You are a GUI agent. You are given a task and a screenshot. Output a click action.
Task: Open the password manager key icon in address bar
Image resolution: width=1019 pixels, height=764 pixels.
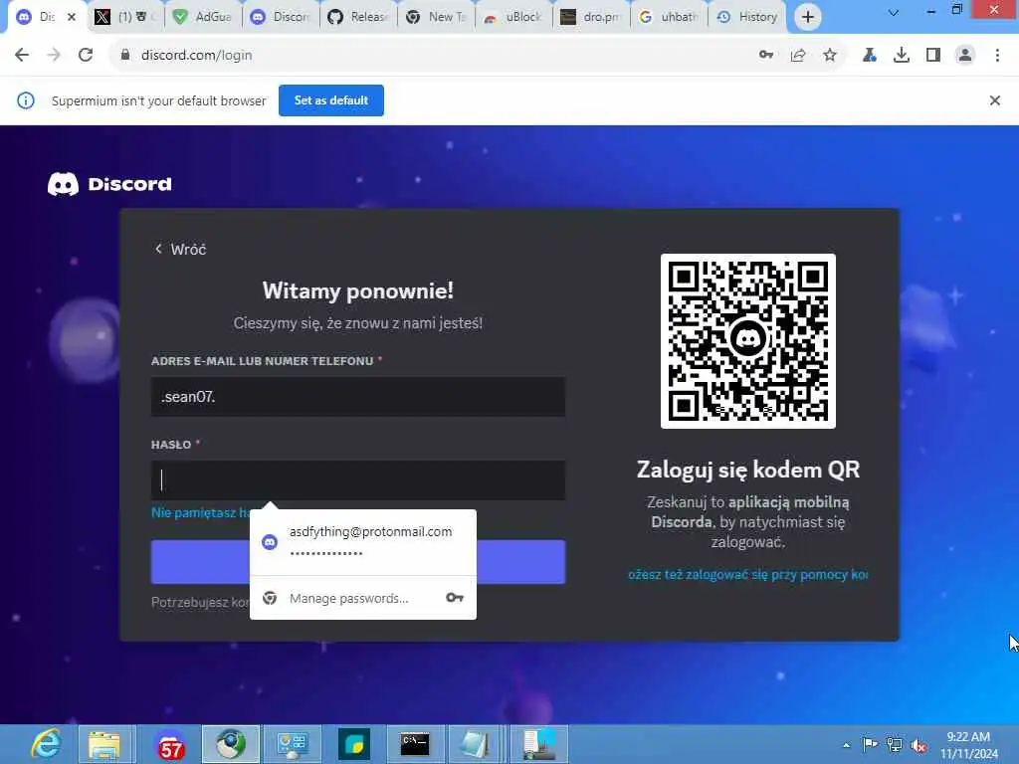(766, 56)
